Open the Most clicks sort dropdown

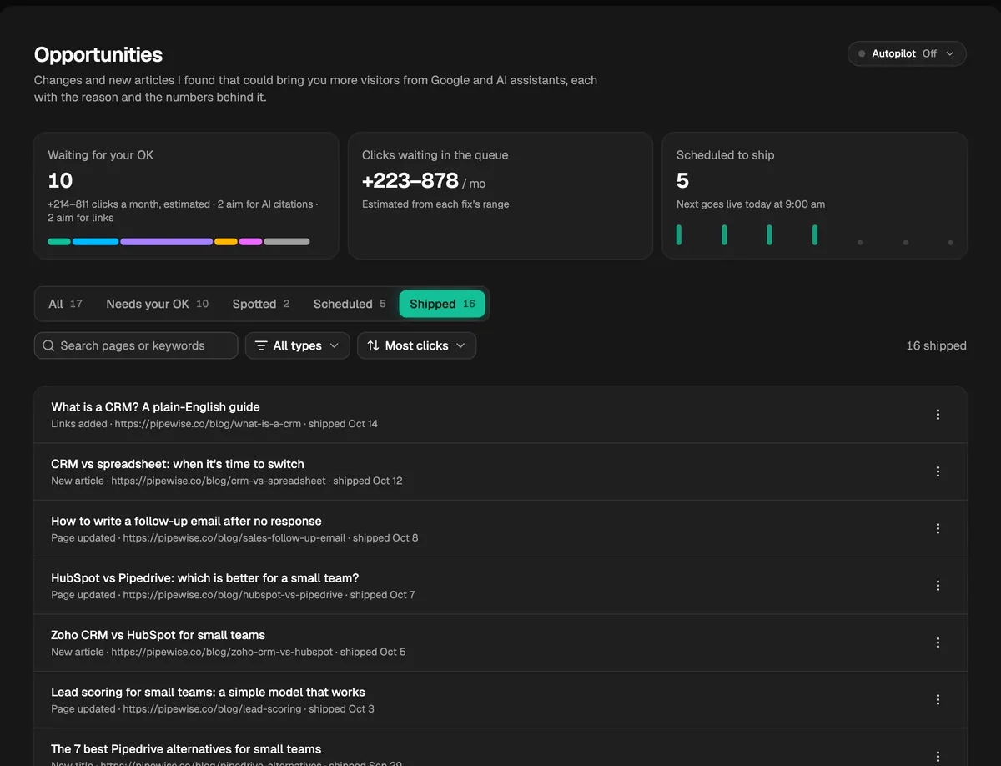pos(417,345)
